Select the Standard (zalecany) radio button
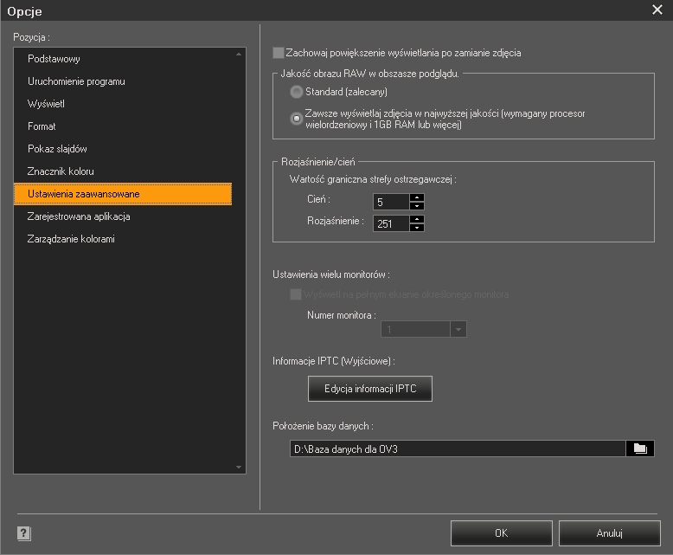Viewport: 673px width, 555px height. pos(297,92)
